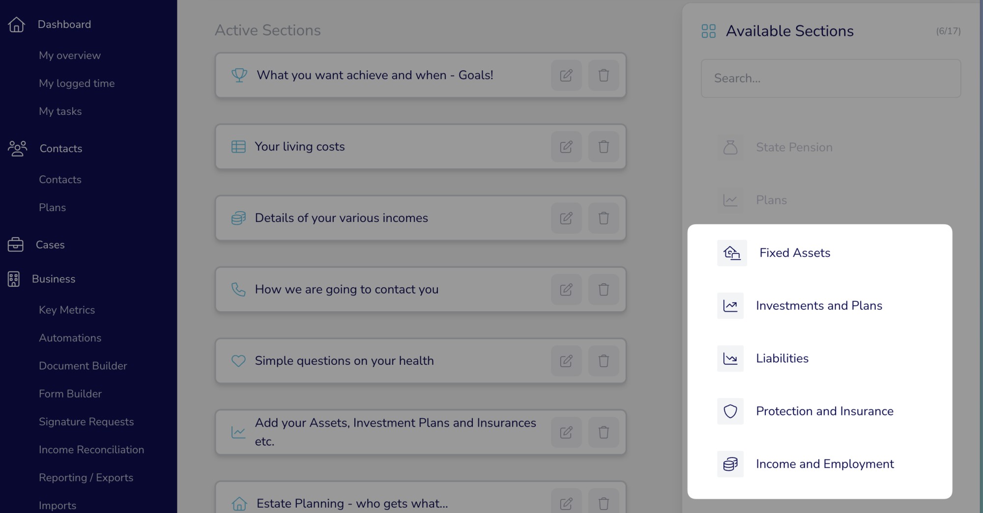Viewport: 983px width, 513px height.
Task: Expand the Business sidebar group
Action: point(54,279)
